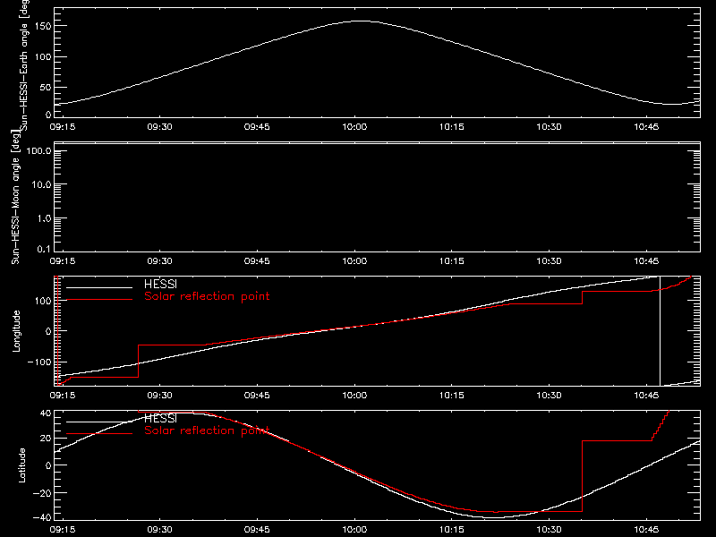Viewport: 716px width, 537px height.
Task: Click 09:15 time label under Latitude plot
Action: [63, 530]
